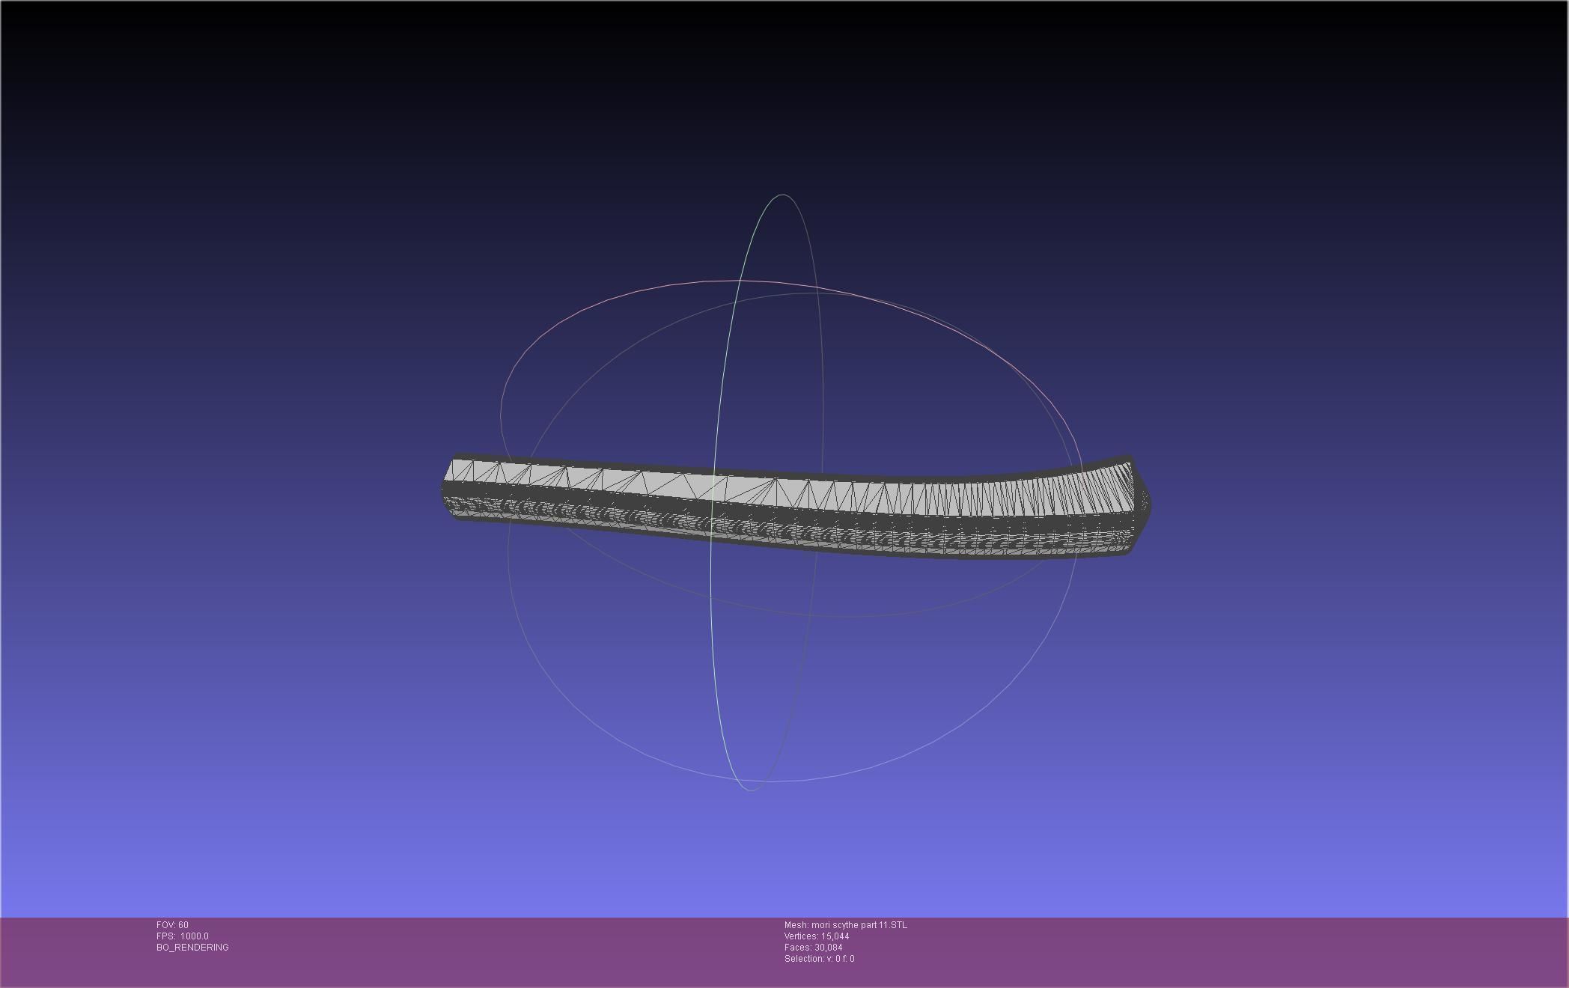Click the Vertices: 15,044 count
The width and height of the screenshot is (1569, 988).
coord(817,936)
